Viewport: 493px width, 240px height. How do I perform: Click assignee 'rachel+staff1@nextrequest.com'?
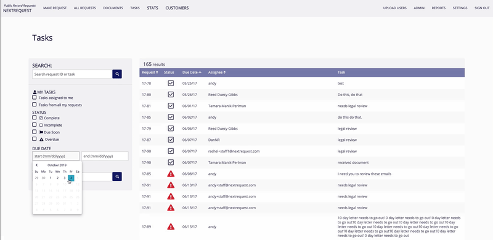[234, 151]
